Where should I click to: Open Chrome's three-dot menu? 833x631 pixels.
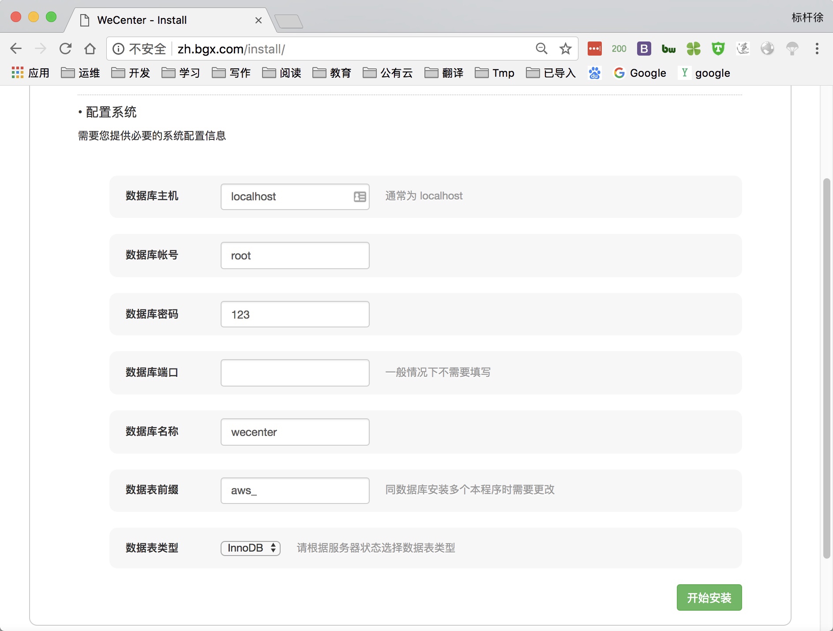coord(817,49)
